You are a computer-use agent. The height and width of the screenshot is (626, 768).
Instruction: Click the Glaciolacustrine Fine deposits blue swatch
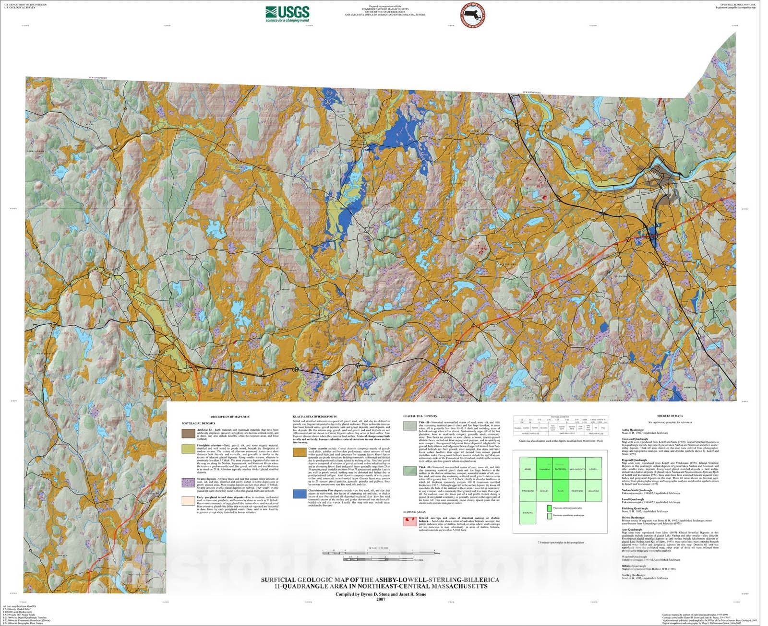tap(300, 494)
